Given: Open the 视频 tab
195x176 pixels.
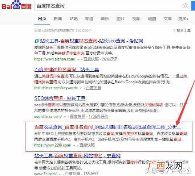Looking at the screenshot, I should [136, 19].
